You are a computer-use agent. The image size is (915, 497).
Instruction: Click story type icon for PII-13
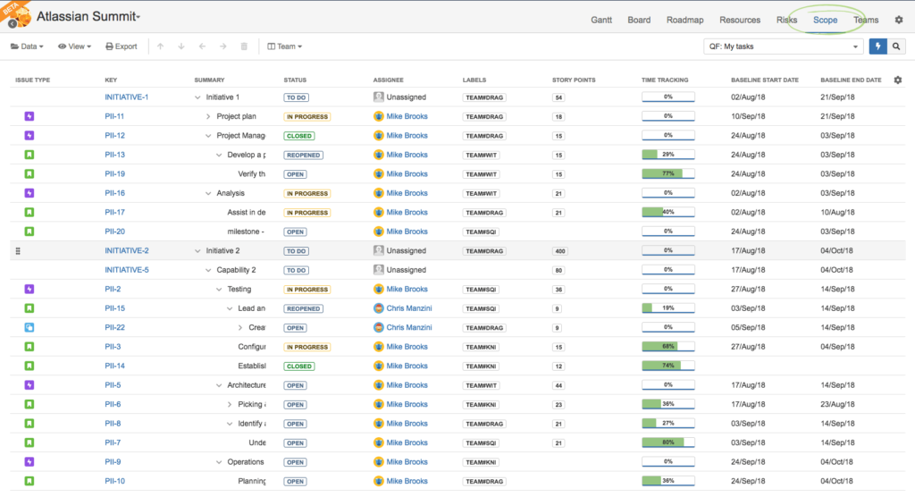(x=29, y=155)
